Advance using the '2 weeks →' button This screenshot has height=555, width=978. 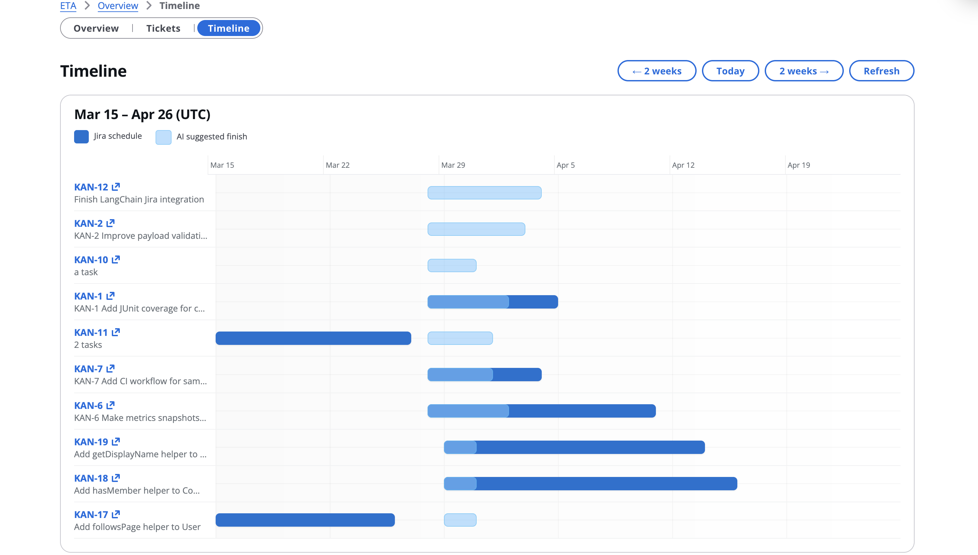click(x=804, y=71)
